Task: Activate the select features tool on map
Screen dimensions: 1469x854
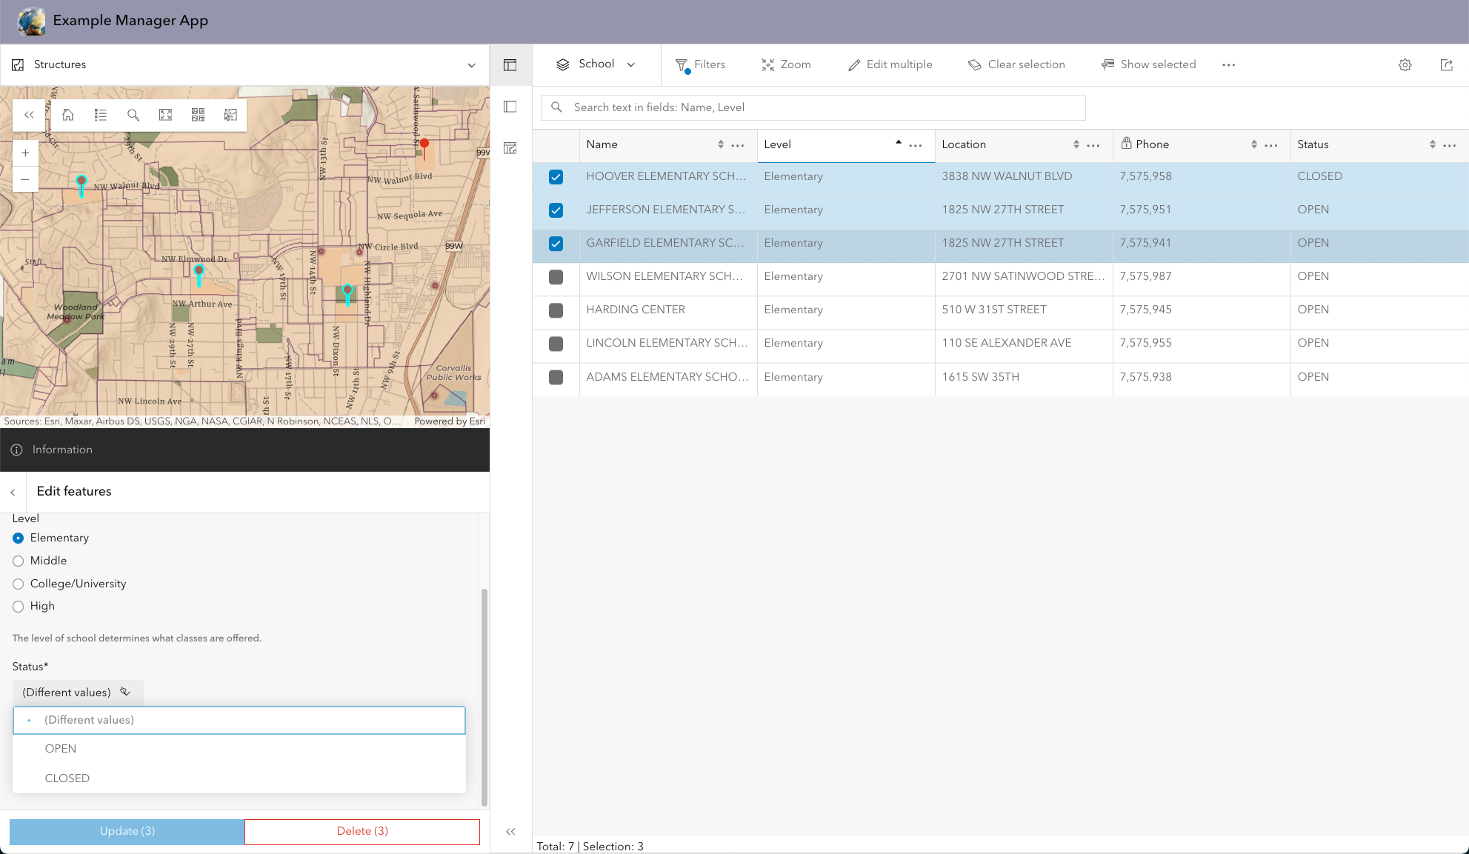Action: [230, 115]
